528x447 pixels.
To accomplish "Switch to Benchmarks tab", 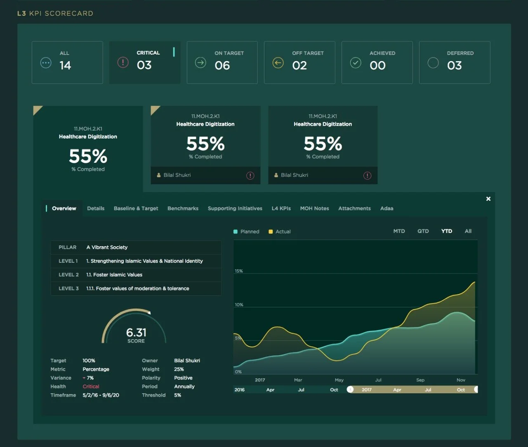I will (x=183, y=209).
